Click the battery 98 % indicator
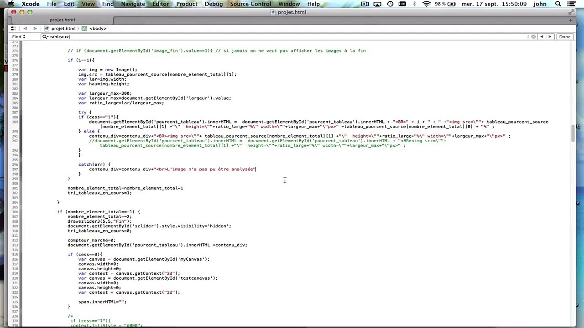The height and width of the screenshot is (328, 584). [445, 4]
